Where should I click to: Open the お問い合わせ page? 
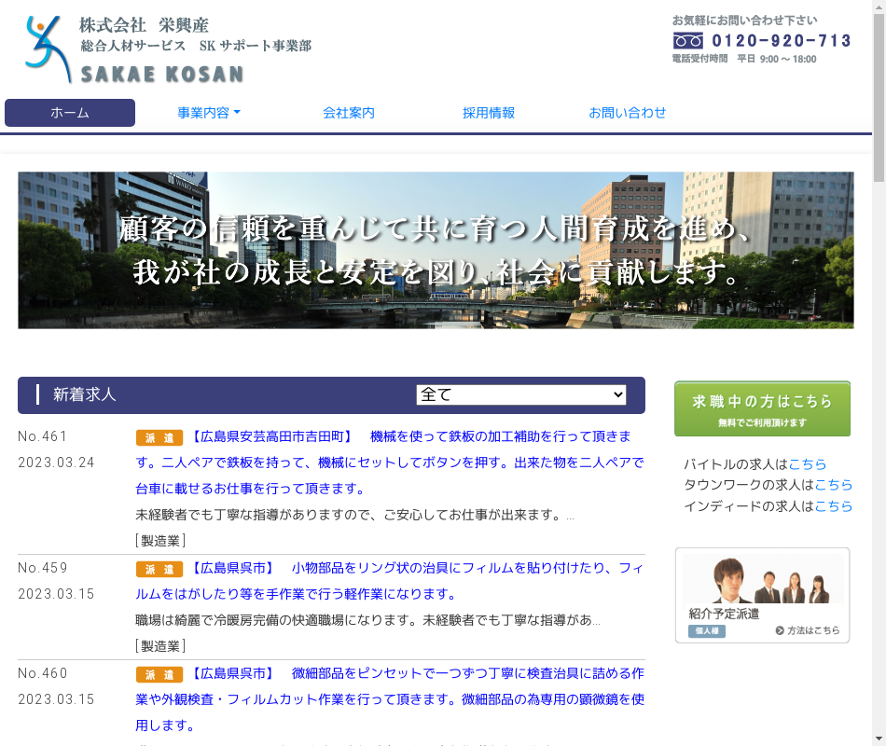click(627, 113)
